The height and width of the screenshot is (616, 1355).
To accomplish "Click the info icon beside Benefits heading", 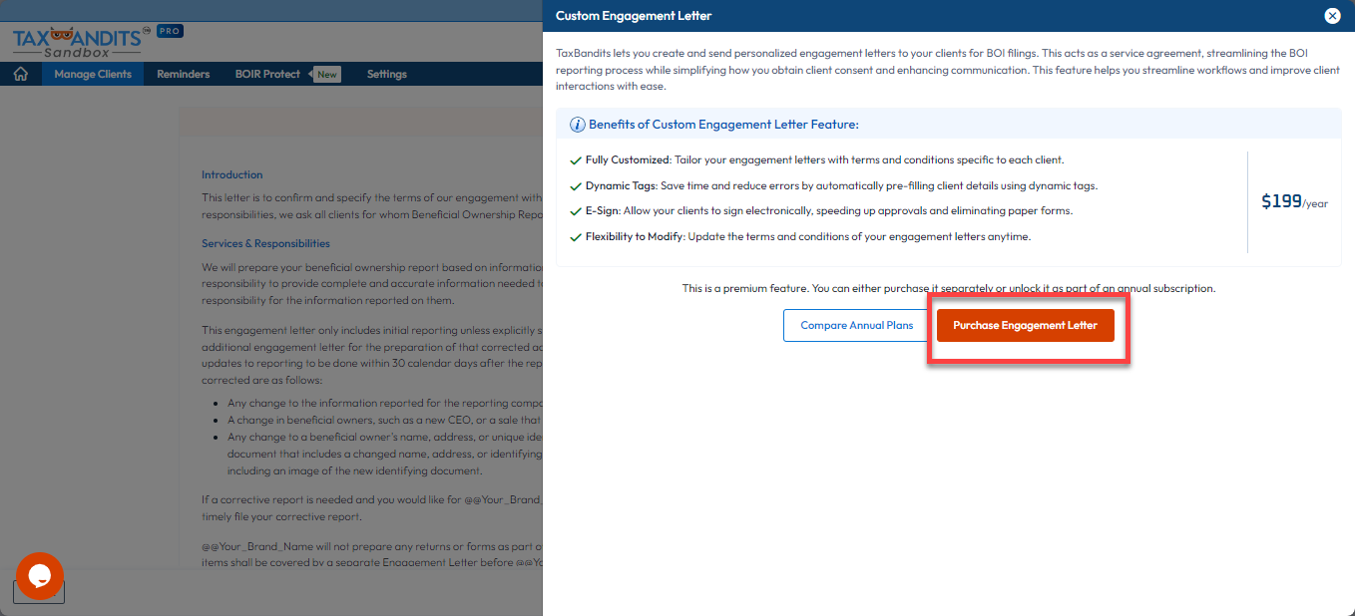I will point(577,125).
